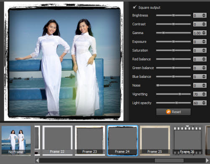Click the frame list left scroll arrow
This screenshot has width=210, height=164.
pyautogui.click(x=37, y=160)
